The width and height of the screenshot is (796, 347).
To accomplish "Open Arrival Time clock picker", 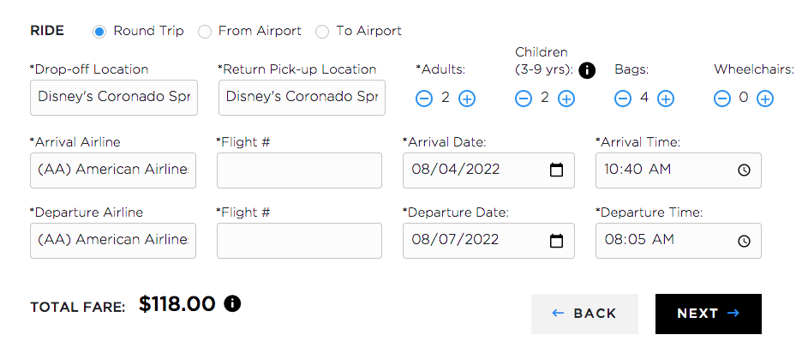I will (x=744, y=171).
